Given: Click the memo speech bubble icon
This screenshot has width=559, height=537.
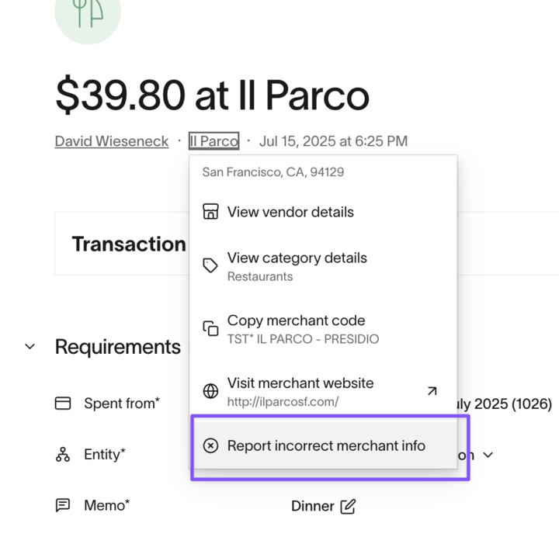Looking at the screenshot, I should coord(63,505).
